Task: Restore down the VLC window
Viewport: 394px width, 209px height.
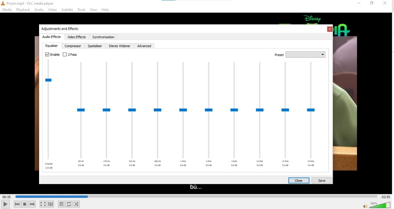Action: click(x=372, y=3)
